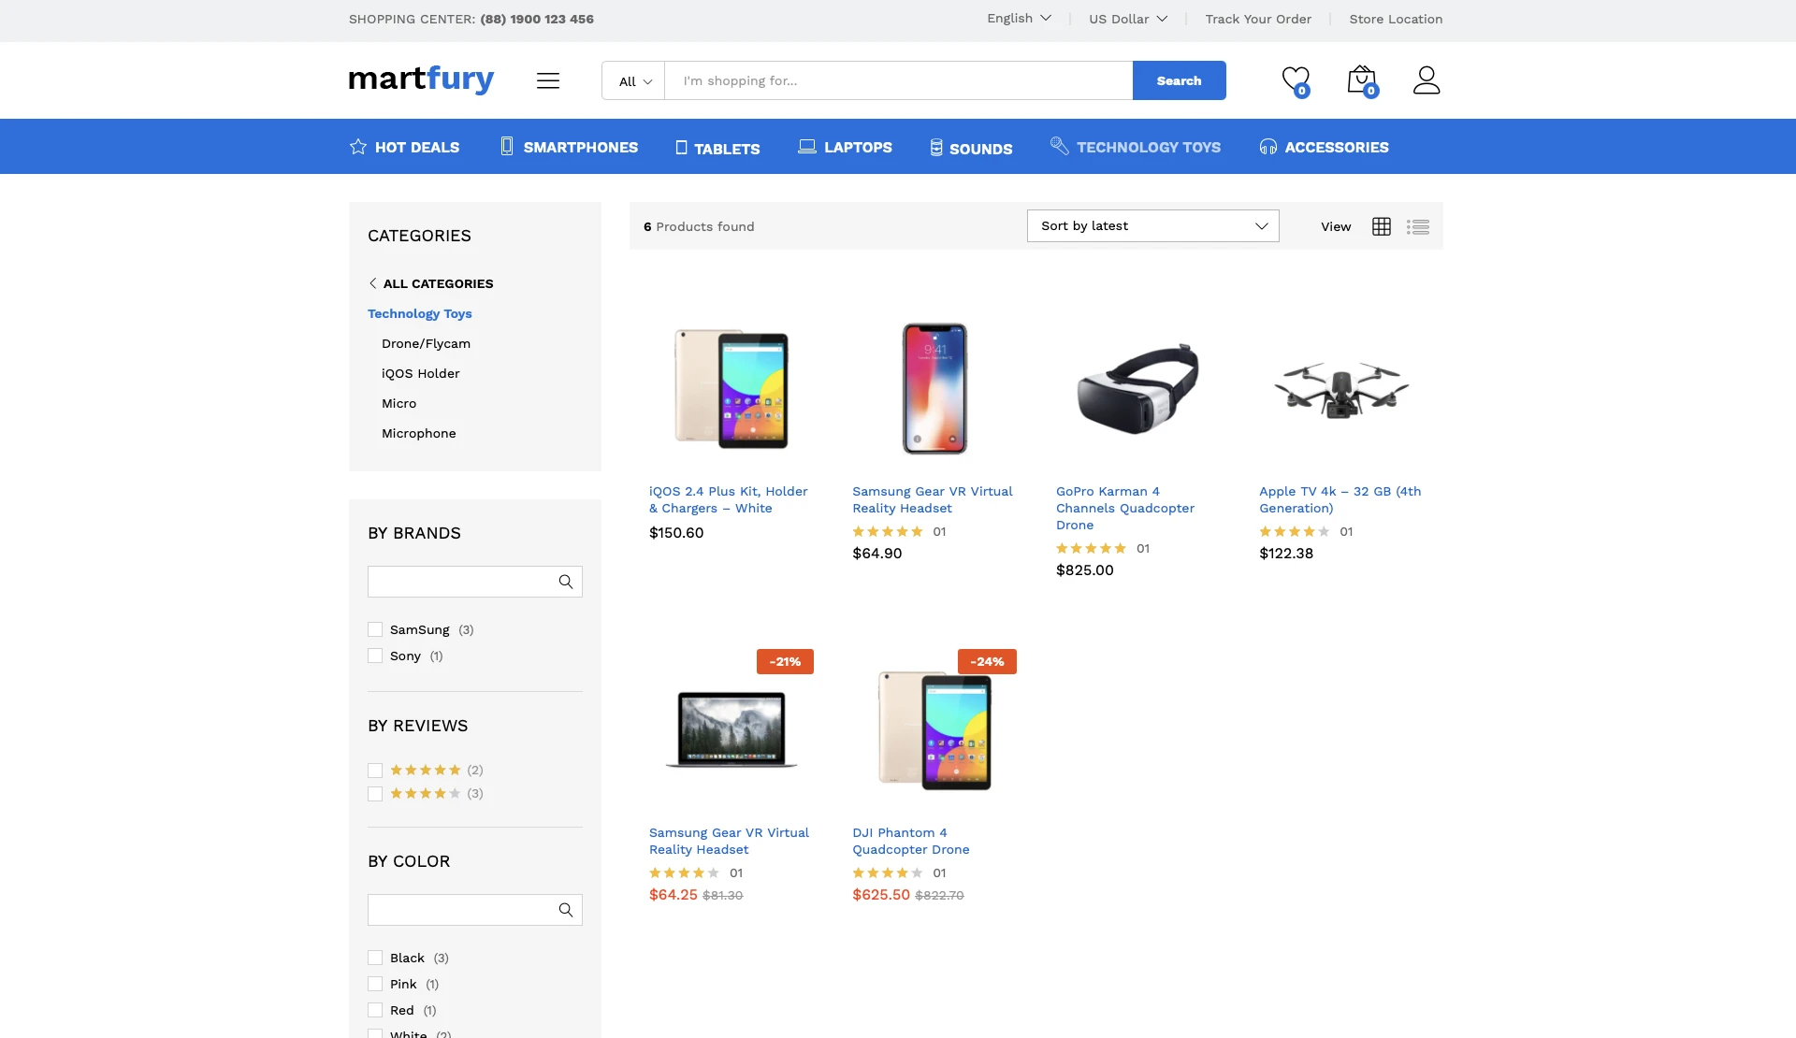Click the GoPro Karman drone thumbnail
The height and width of the screenshot is (1038, 1796).
coord(1137,389)
